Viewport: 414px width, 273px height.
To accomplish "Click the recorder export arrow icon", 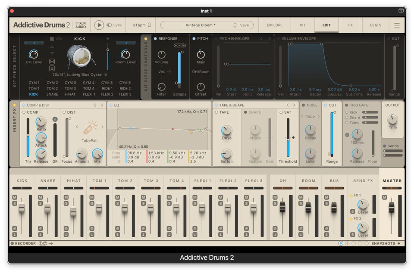I will click(51, 243).
